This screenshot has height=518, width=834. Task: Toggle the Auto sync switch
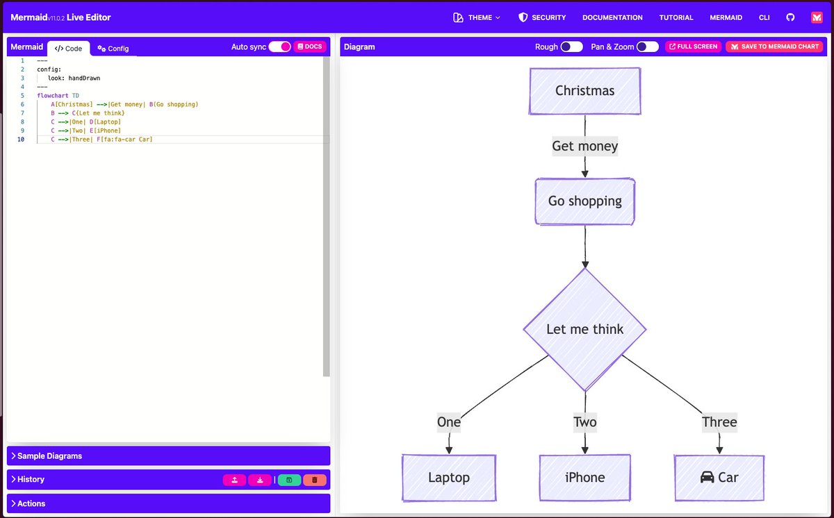click(x=279, y=47)
